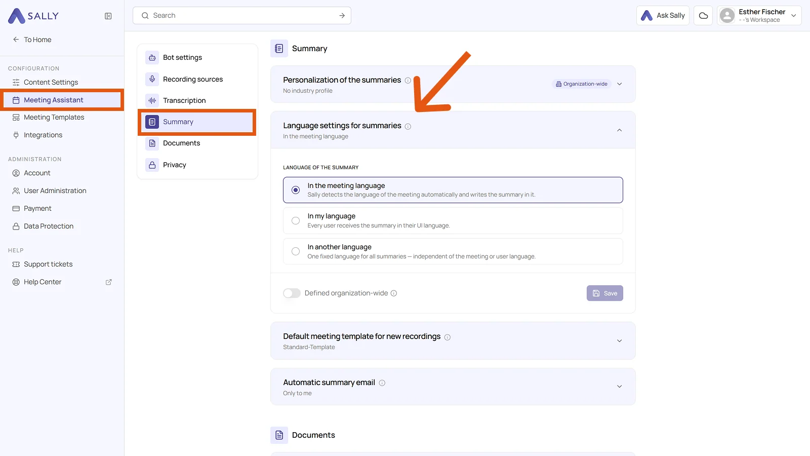Click the Payment card icon

click(x=16, y=209)
